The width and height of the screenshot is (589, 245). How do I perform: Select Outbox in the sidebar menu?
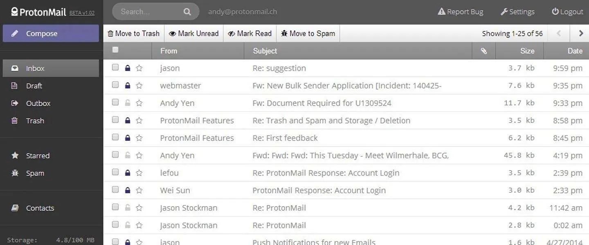click(38, 103)
